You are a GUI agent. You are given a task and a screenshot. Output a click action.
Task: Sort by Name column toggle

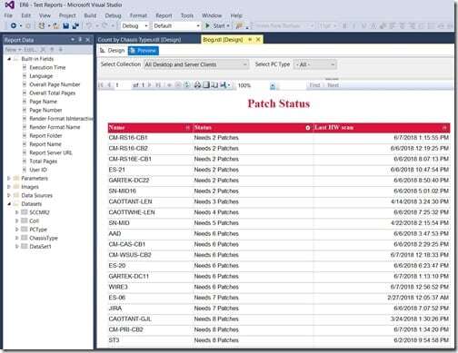(187, 128)
